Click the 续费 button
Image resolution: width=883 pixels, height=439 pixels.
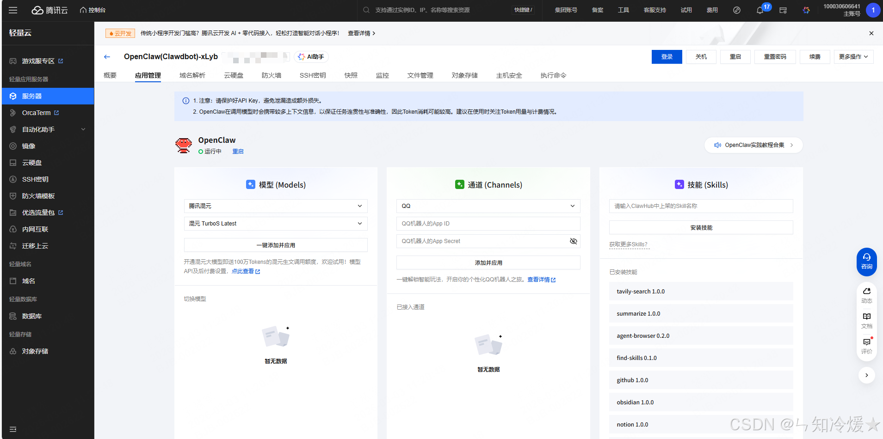[x=815, y=57]
